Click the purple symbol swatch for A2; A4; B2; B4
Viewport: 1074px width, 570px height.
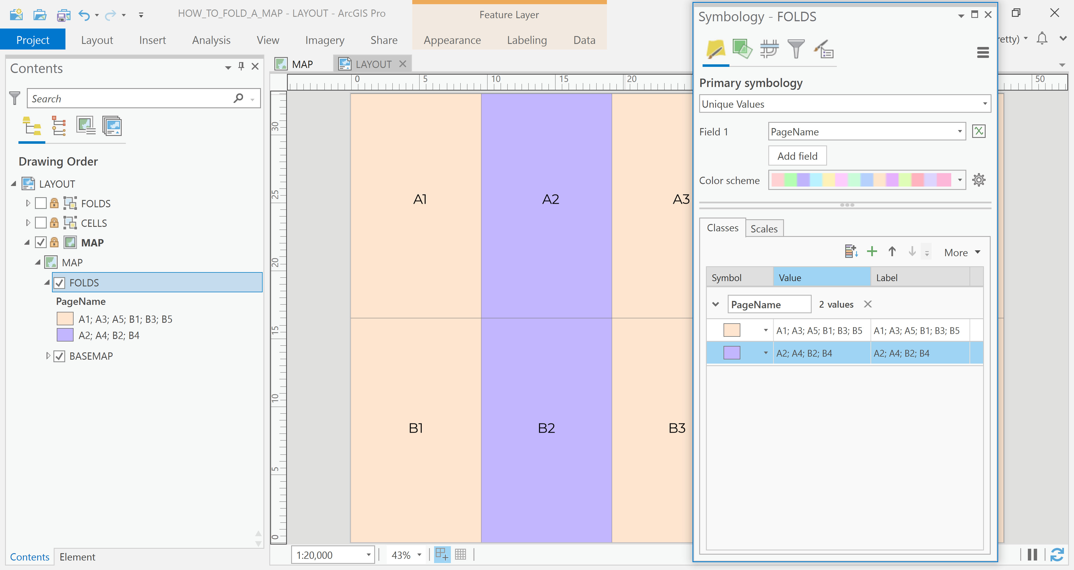pos(731,353)
